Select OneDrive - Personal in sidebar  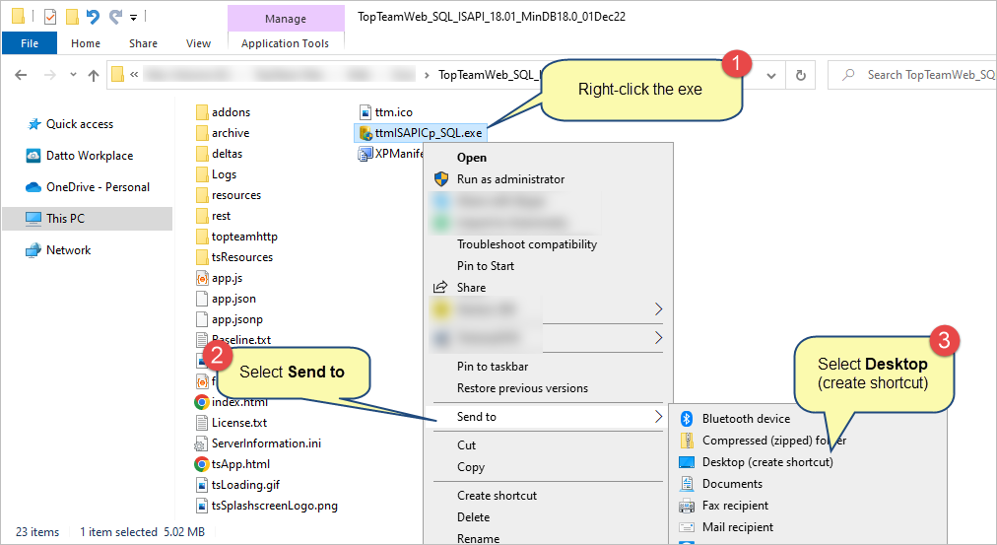pyautogui.click(x=98, y=187)
